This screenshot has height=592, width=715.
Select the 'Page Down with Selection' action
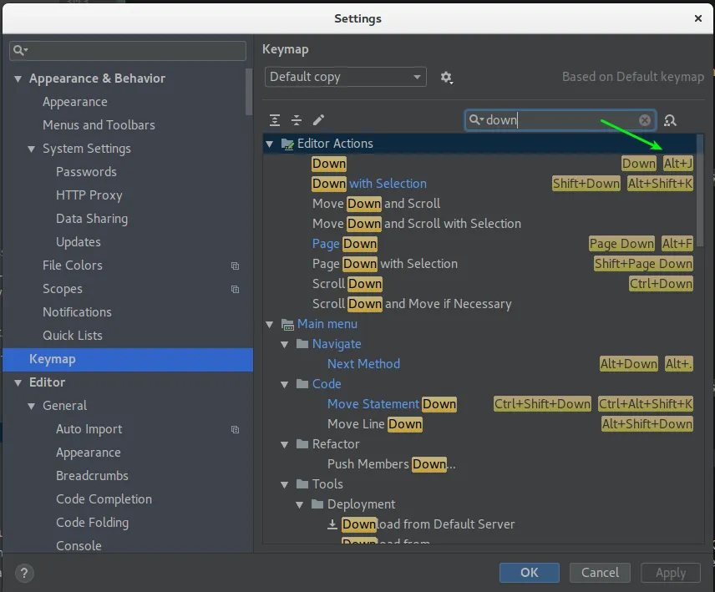pos(384,264)
